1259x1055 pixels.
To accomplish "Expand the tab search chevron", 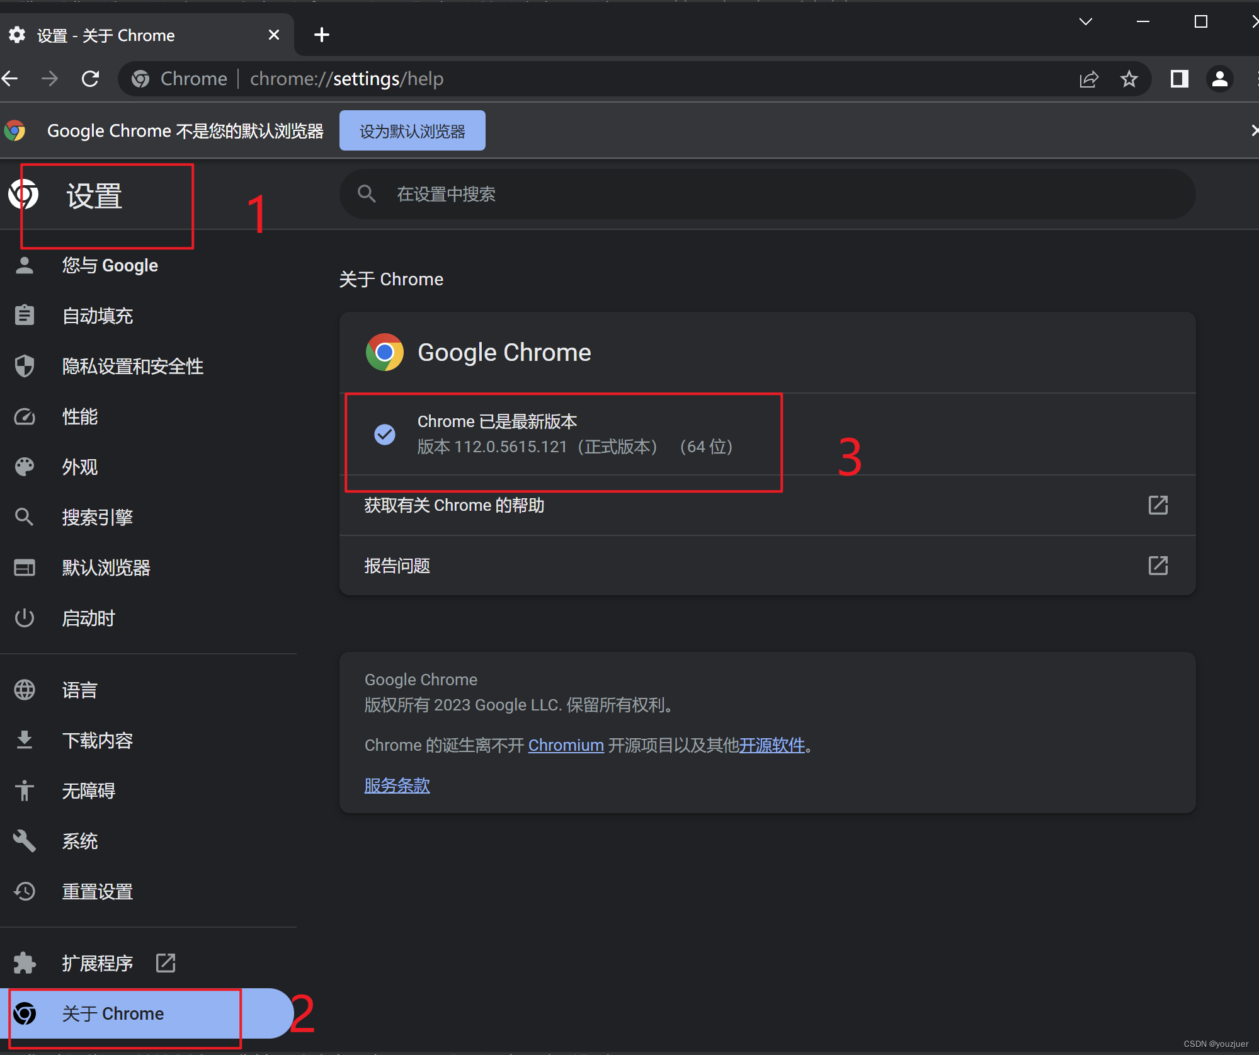I will (x=1085, y=21).
